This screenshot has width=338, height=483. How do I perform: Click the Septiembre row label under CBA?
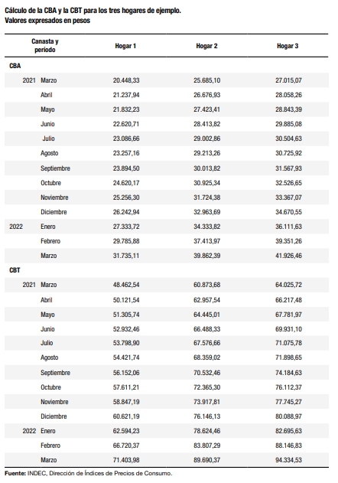(55, 168)
